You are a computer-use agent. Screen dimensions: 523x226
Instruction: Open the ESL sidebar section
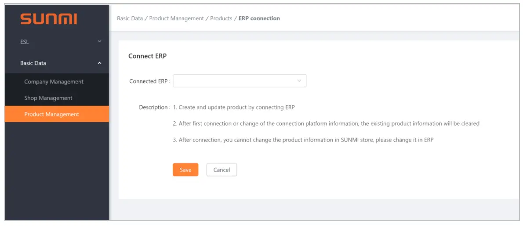[x=25, y=42]
